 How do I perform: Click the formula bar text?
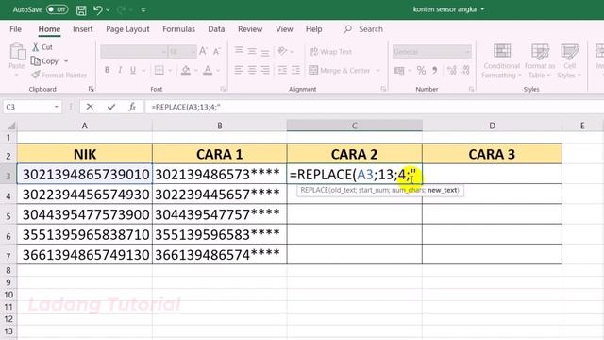[x=186, y=107]
